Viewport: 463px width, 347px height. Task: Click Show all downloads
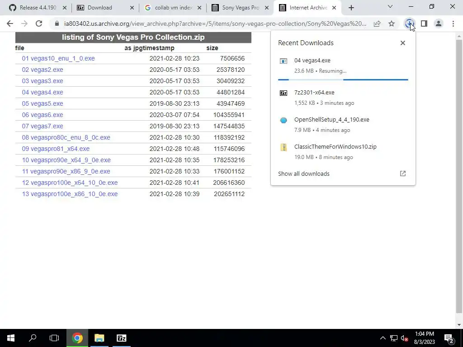303,173
